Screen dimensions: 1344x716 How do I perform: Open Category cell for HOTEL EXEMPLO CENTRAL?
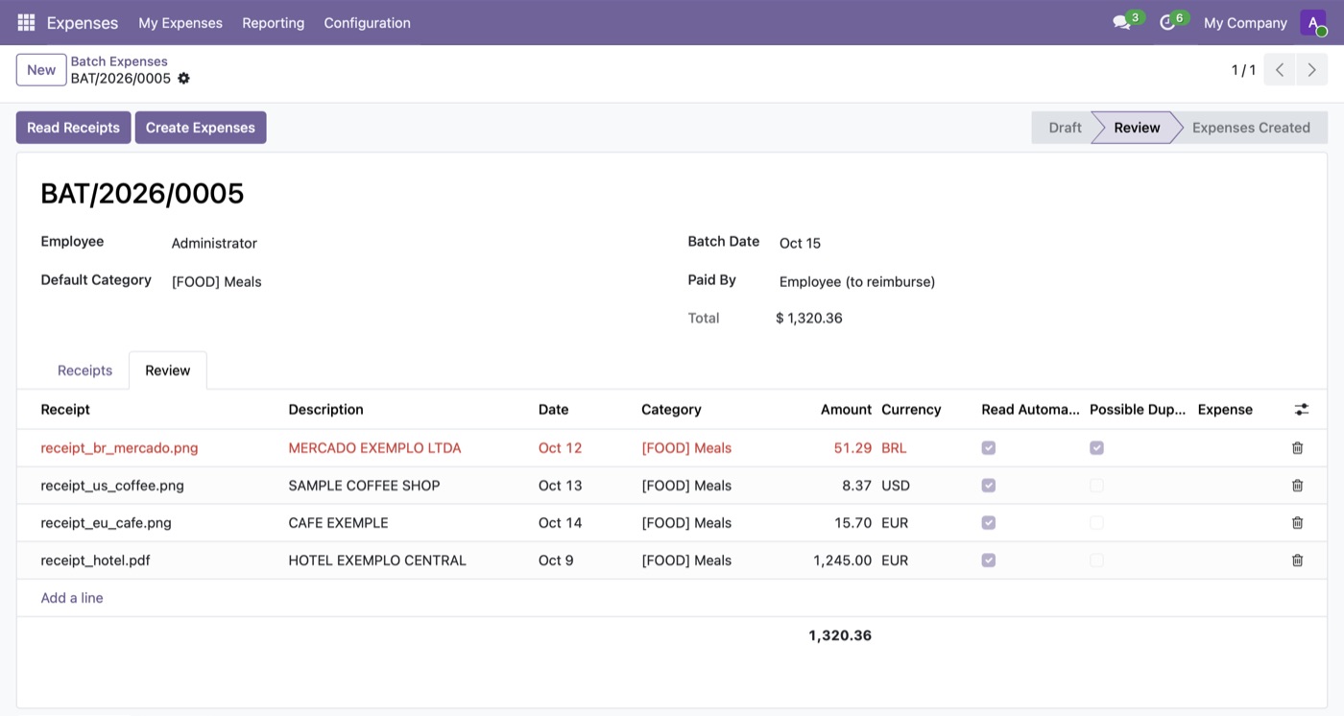click(686, 561)
